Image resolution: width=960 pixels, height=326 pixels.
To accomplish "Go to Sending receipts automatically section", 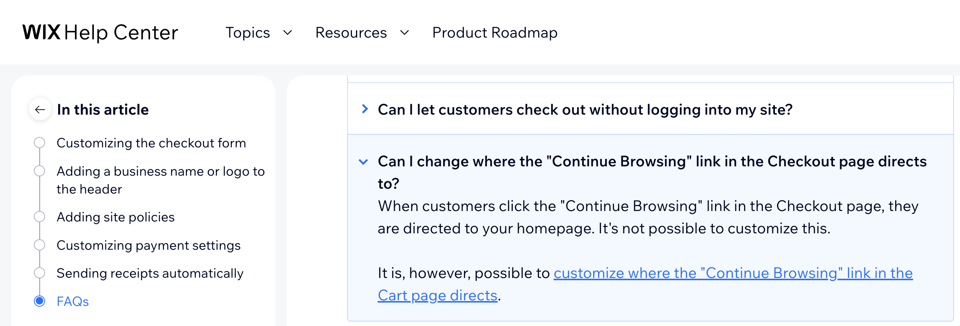I will 150,274.
